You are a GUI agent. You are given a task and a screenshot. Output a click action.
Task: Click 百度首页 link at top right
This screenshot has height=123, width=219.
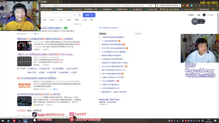pos(191,15)
